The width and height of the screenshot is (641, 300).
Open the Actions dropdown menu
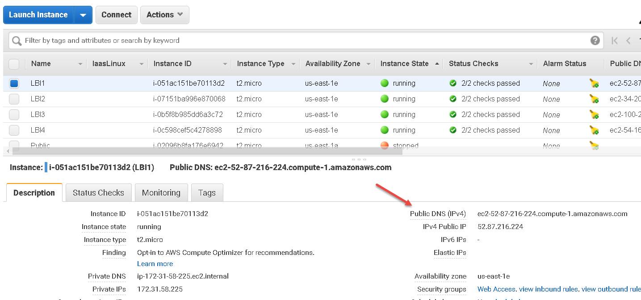164,15
